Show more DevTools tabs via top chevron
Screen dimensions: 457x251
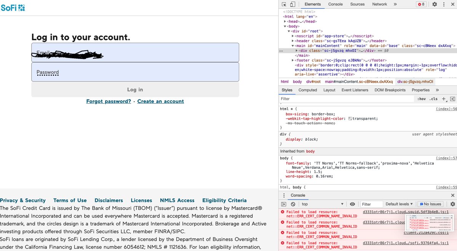[x=395, y=4]
